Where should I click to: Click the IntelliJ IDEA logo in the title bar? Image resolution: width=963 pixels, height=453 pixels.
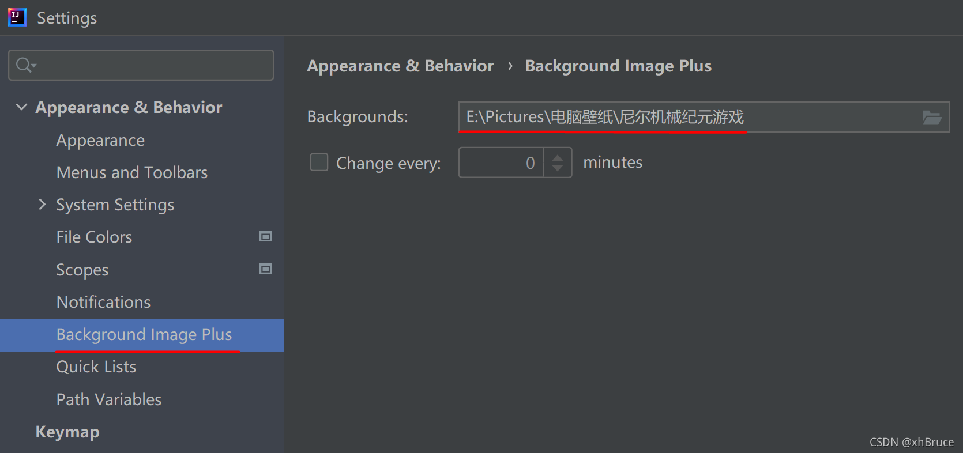click(x=17, y=17)
